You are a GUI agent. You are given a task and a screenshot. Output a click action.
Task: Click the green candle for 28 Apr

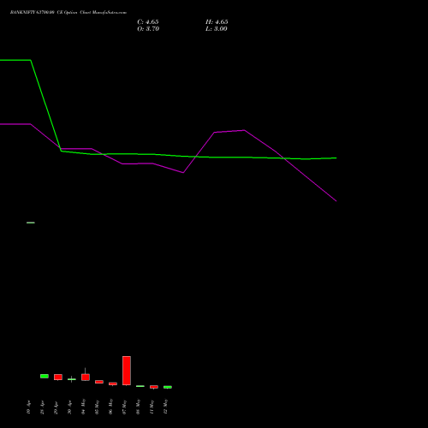point(45,376)
